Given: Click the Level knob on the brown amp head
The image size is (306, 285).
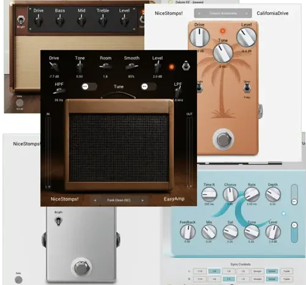Looking at the screenshot, I should (x=124, y=21).
